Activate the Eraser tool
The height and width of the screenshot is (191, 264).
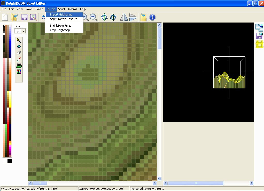point(19,52)
